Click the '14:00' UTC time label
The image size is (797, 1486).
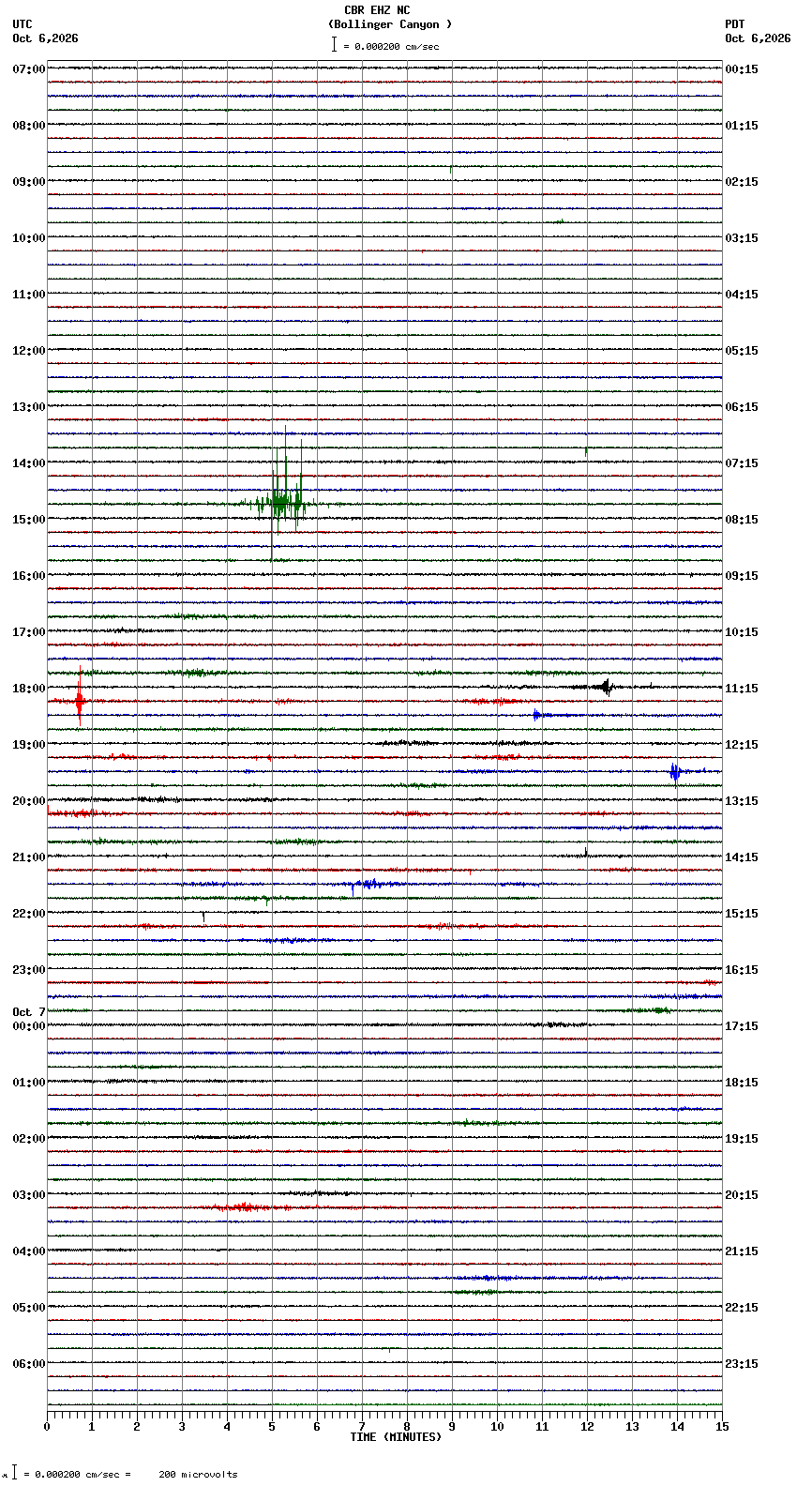[x=29, y=463]
